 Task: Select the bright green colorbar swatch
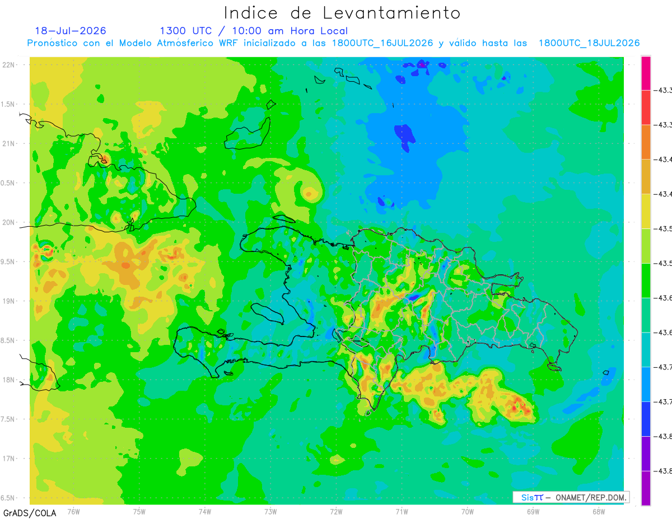pyautogui.click(x=646, y=280)
